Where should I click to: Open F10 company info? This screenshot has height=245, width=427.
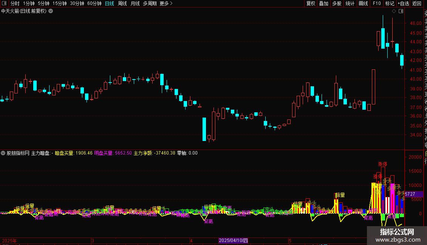coord(377,3)
